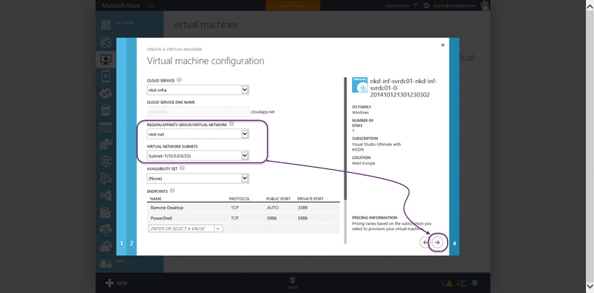Click the next arrow wizard button
The height and width of the screenshot is (293, 594).
[437, 243]
